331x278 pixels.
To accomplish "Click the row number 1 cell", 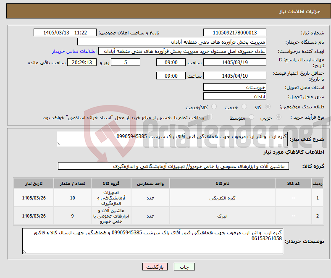I will 318,198.
